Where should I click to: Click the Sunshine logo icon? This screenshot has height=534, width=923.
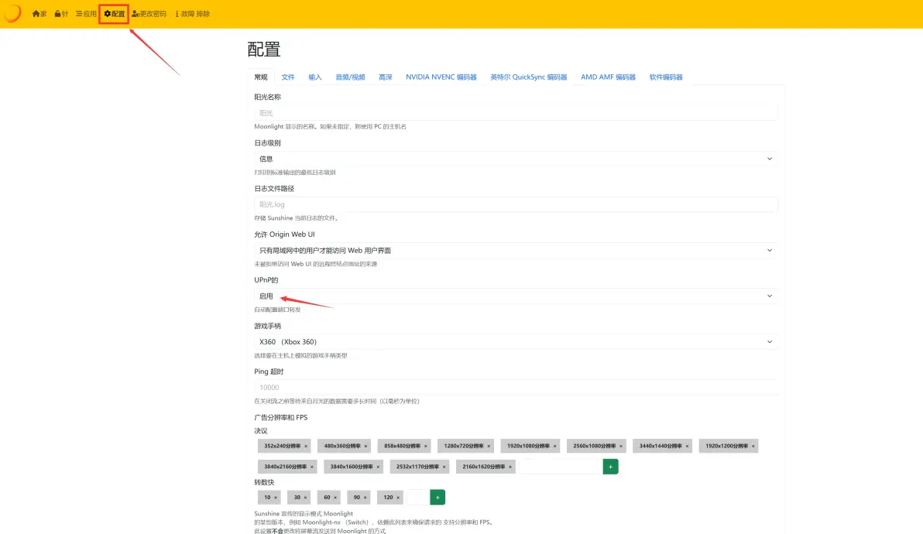(x=12, y=14)
